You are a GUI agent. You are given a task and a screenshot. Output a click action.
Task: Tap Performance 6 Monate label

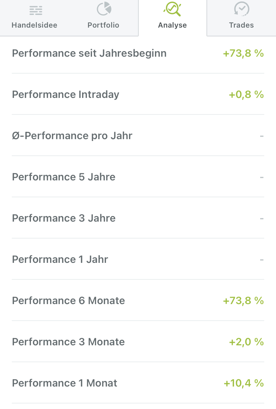pyautogui.click(x=69, y=301)
